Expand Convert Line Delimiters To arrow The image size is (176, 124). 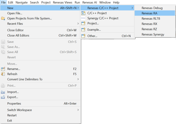pyautogui.click(x=78, y=79)
